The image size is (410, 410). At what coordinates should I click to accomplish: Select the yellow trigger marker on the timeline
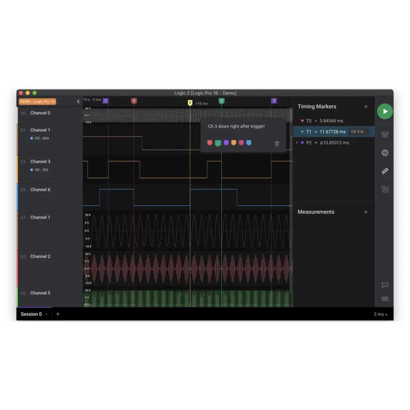click(190, 103)
